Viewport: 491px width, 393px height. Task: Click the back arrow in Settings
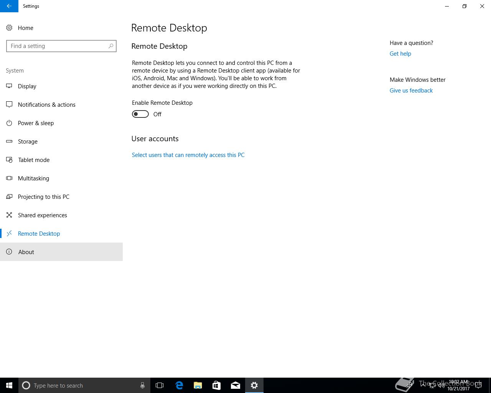9,6
